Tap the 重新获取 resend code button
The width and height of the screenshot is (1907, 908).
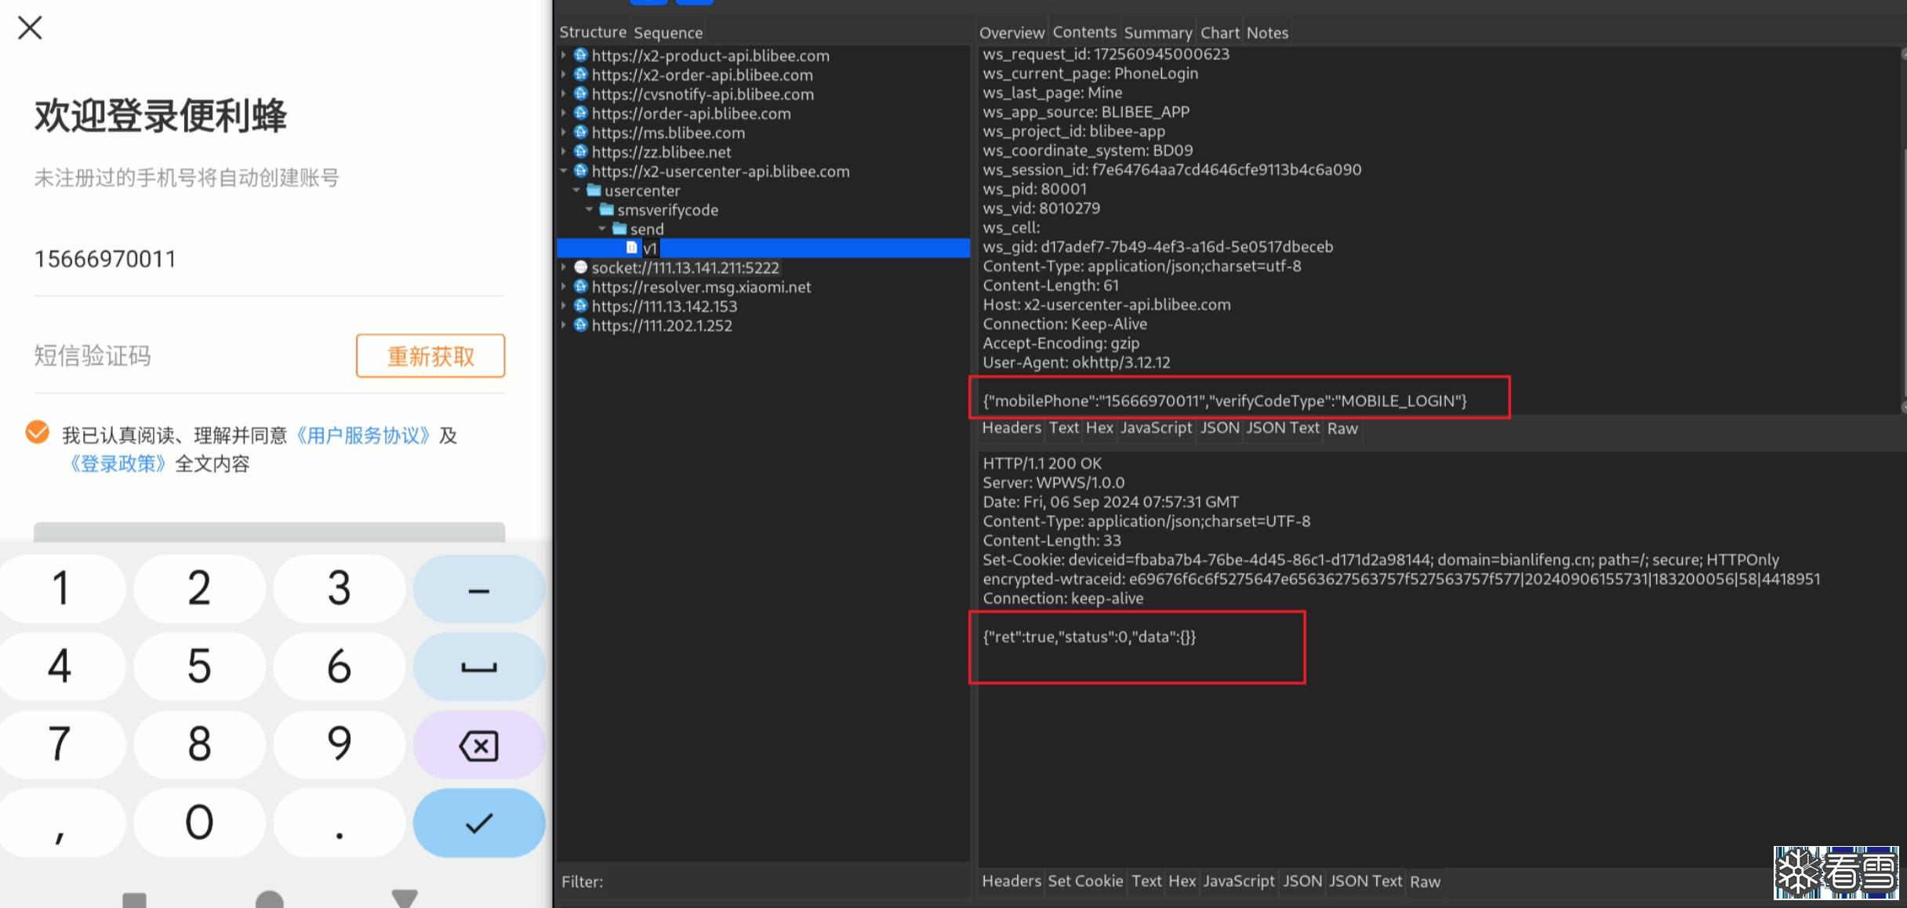tap(430, 357)
